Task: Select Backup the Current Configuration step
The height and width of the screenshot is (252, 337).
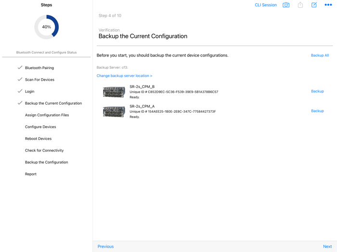Action: coord(53,103)
